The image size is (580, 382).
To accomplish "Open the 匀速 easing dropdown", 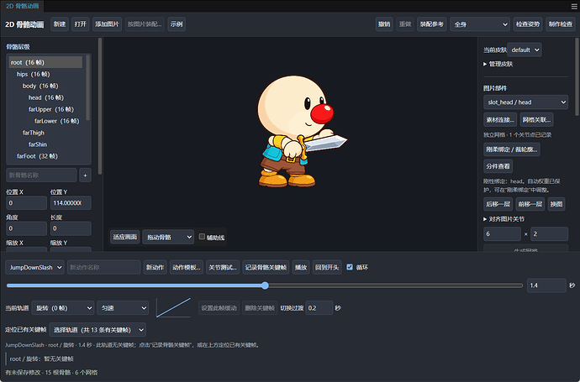I will tap(123, 308).
